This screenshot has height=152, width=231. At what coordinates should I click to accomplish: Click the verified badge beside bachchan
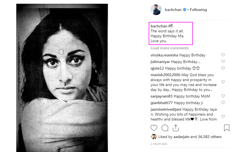coord(185,10)
